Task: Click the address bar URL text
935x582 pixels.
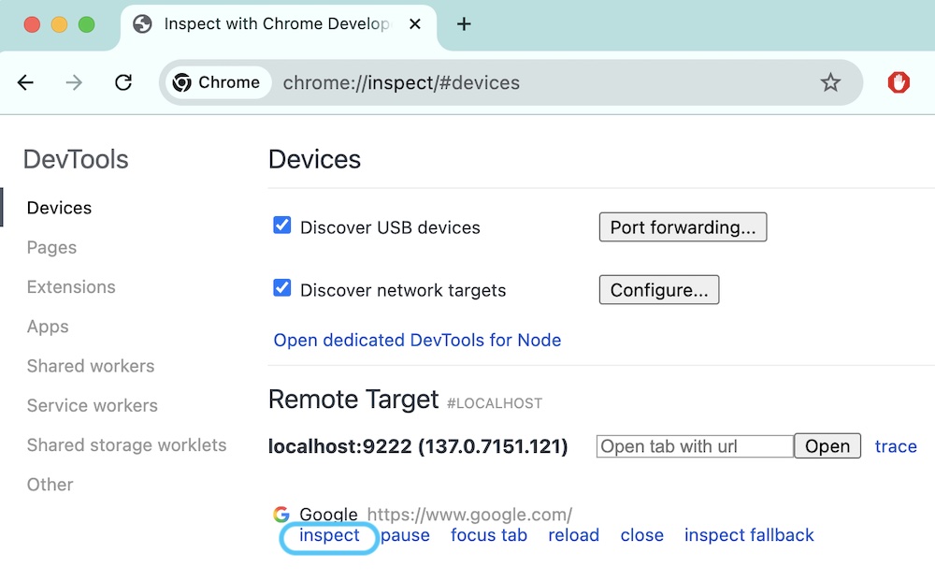Action: click(401, 82)
